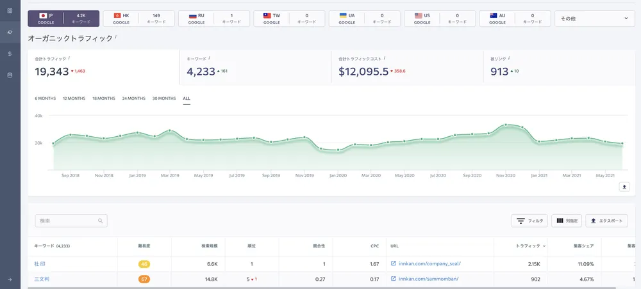Open the 社印 keyword link
The height and width of the screenshot is (289, 641).
pyautogui.click(x=40, y=263)
